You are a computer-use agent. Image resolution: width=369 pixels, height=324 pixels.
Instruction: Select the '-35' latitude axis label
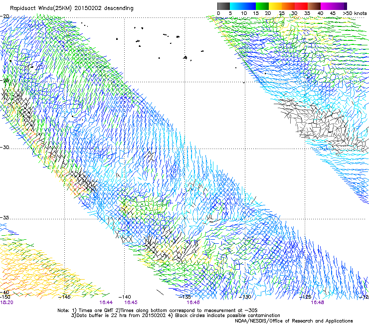tap(4, 218)
